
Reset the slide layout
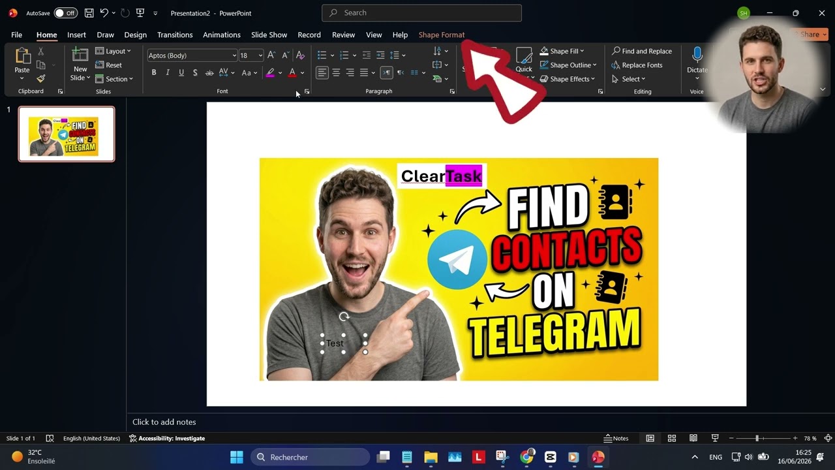tap(108, 65)
